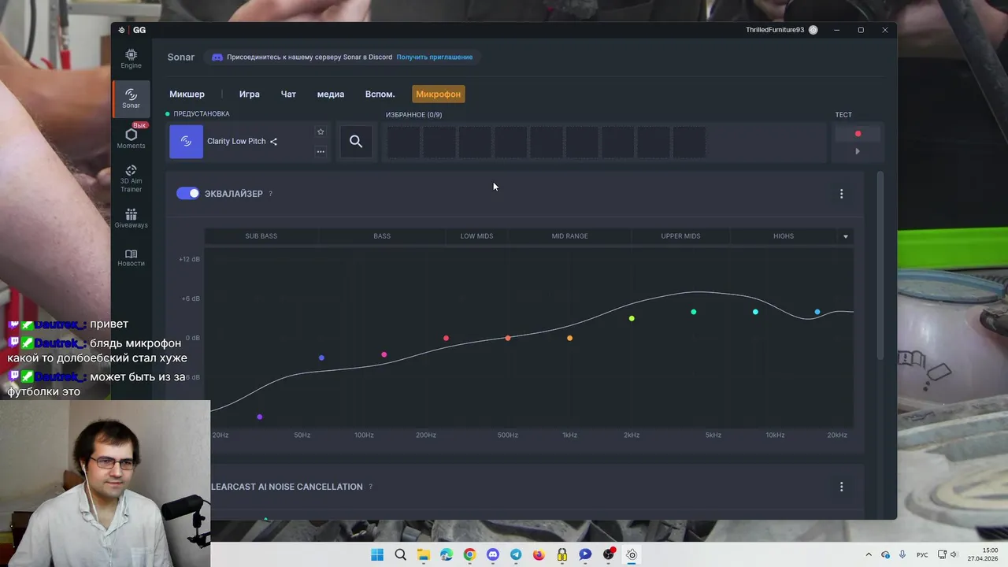
Task: Switch to the медиа tab
Action: coord(331,94)
